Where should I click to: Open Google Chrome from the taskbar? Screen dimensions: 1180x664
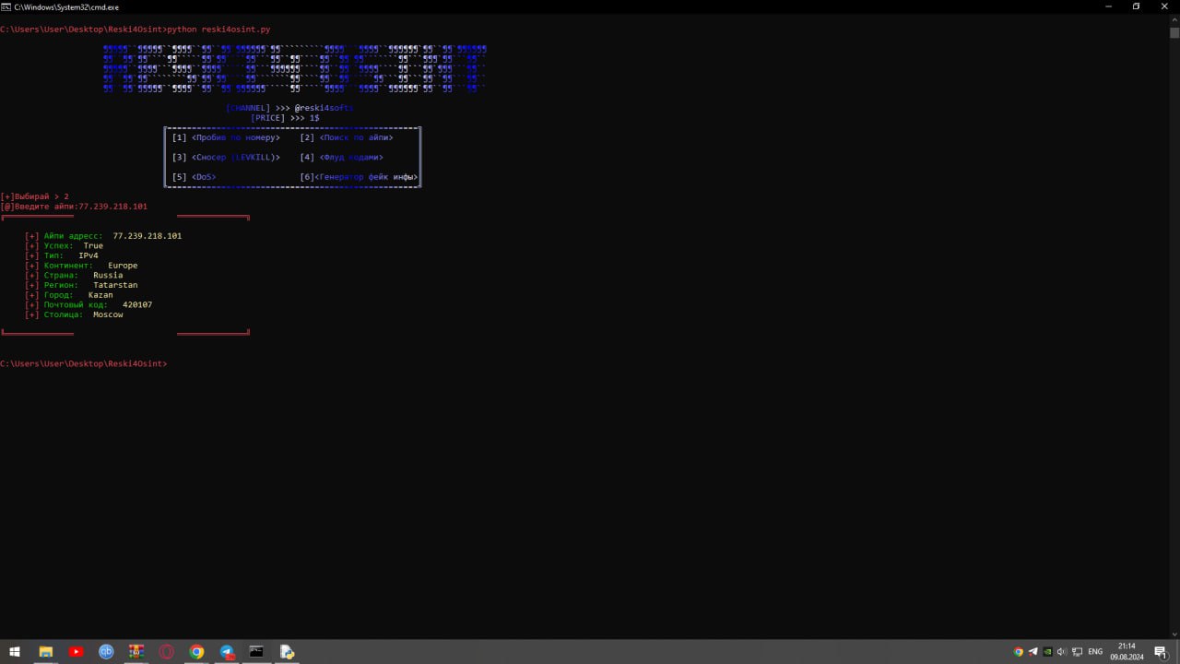(196, 652)
